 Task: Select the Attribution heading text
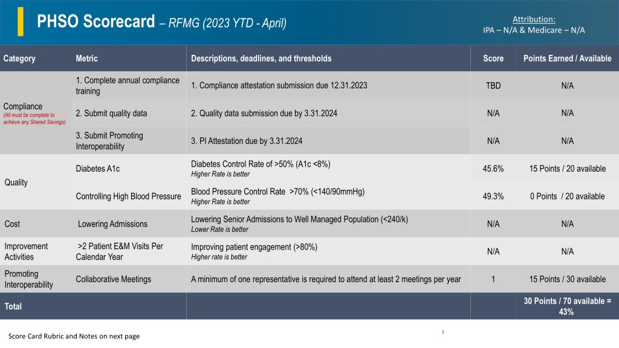[x=534, y=19]
